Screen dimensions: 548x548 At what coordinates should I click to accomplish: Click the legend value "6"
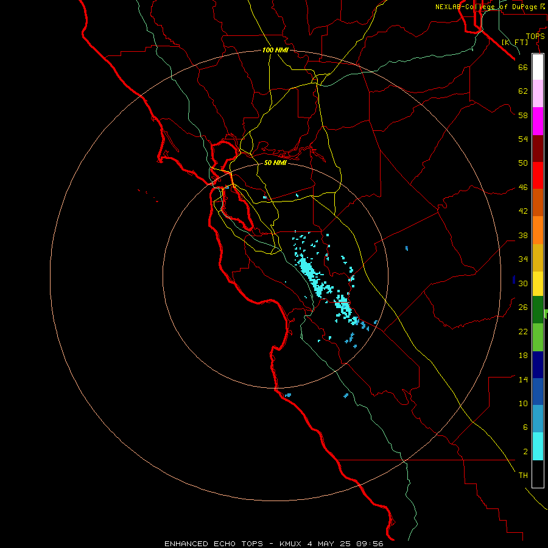click(525, 427)
